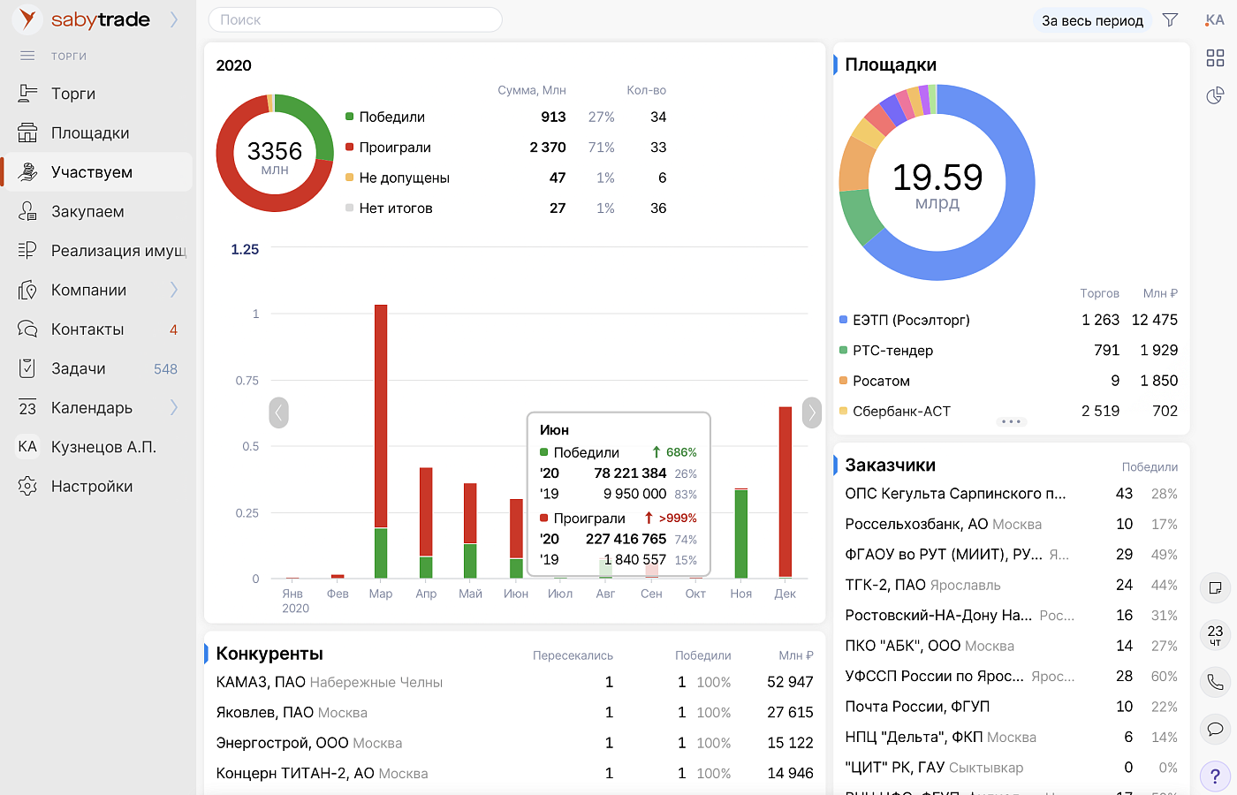Open the hamburger menu next to ТОРГИ

[x=27, y=56]
